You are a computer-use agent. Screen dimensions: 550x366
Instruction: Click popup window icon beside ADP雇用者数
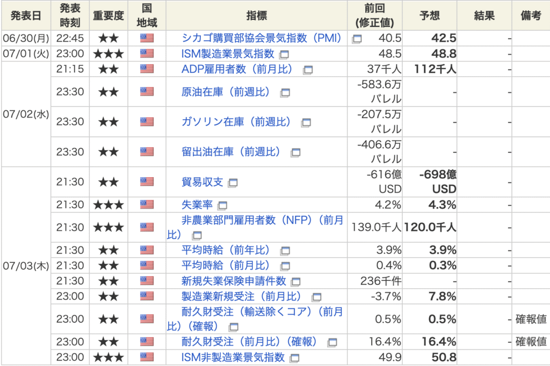point(308,70)
